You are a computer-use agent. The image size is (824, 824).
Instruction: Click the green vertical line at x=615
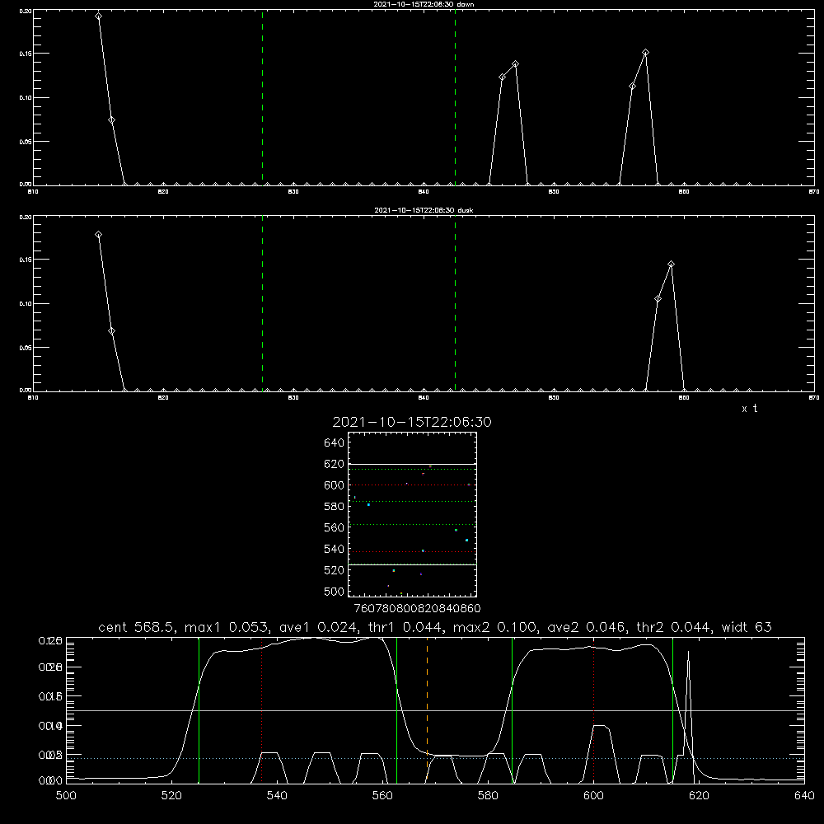coord(672,710)
